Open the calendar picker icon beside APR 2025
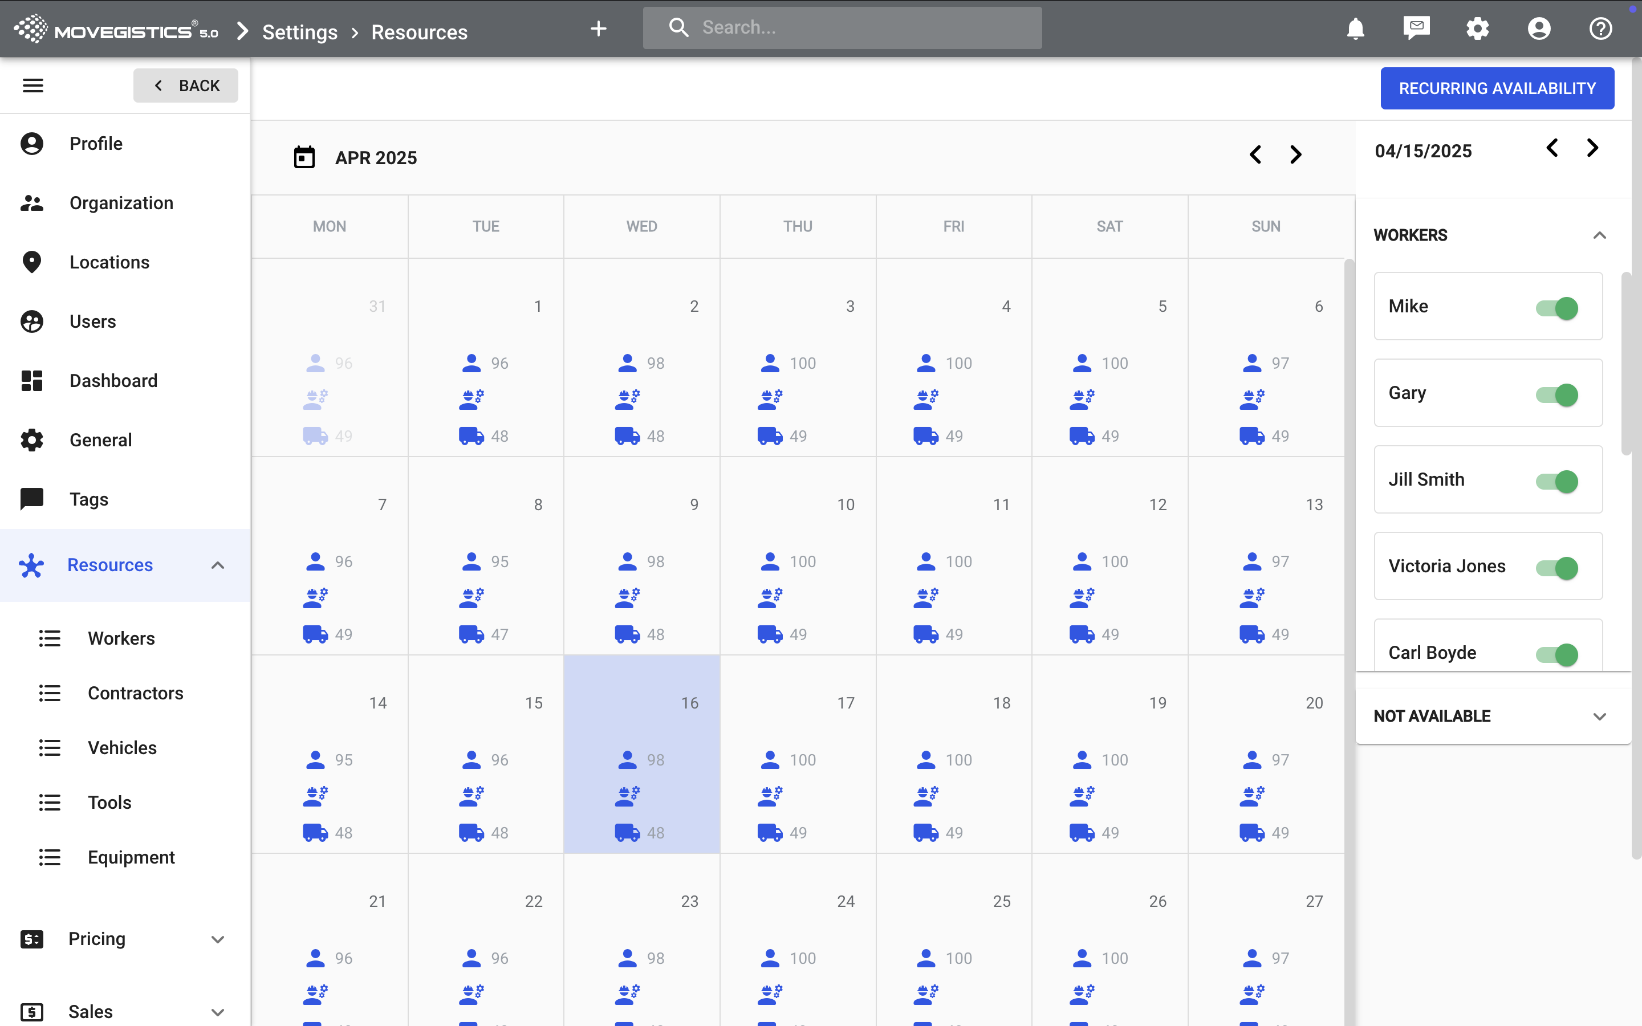 tap(304, 157)
